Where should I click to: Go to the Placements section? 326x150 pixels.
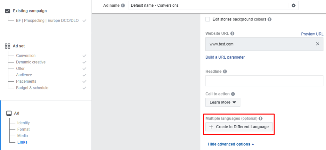pos(26,81)
